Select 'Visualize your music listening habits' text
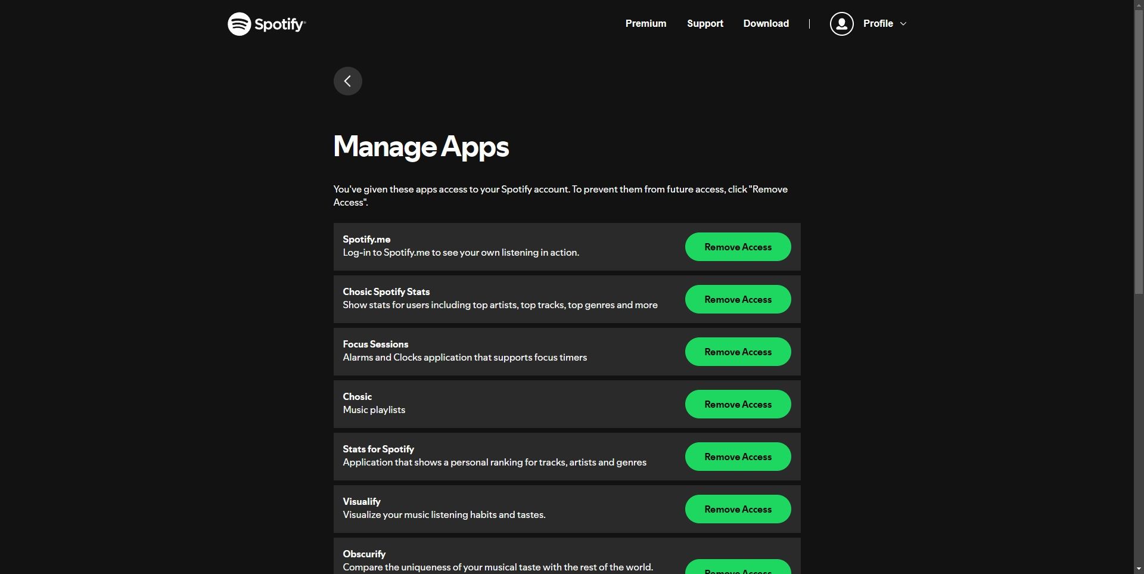Viewport: 1144px width, 574px height. (x=444, y=514)
